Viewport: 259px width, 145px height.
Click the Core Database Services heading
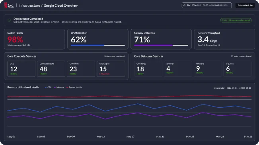pyautogui.click(x=149, y=56)
